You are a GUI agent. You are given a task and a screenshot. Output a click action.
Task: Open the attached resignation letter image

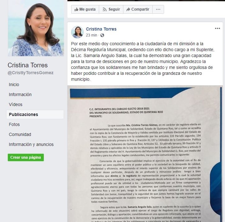coord(145,154)
